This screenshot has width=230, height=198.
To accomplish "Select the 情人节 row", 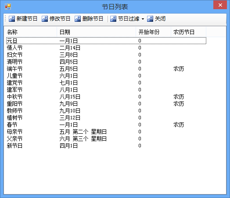I will tap(106, 48).
